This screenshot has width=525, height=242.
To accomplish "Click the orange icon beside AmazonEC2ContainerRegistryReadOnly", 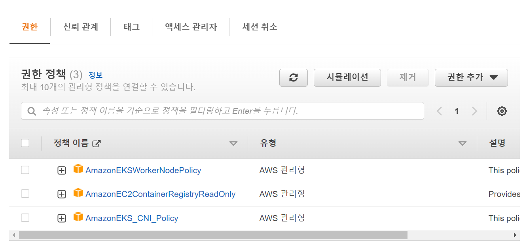I will point(78,193).
